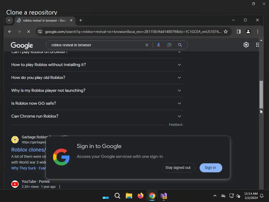Screen dimensions: 269x202
Task: Open the 'Why They Suck' sublink
Action: [23, 168]
